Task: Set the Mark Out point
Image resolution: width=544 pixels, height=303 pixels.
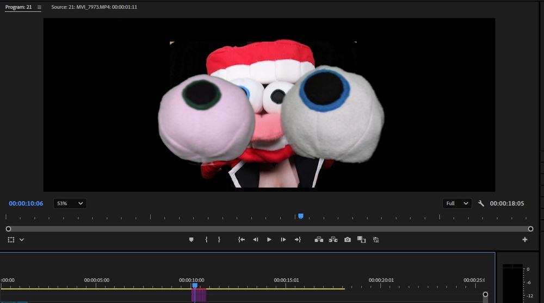Action: click(x=219, y=239)
